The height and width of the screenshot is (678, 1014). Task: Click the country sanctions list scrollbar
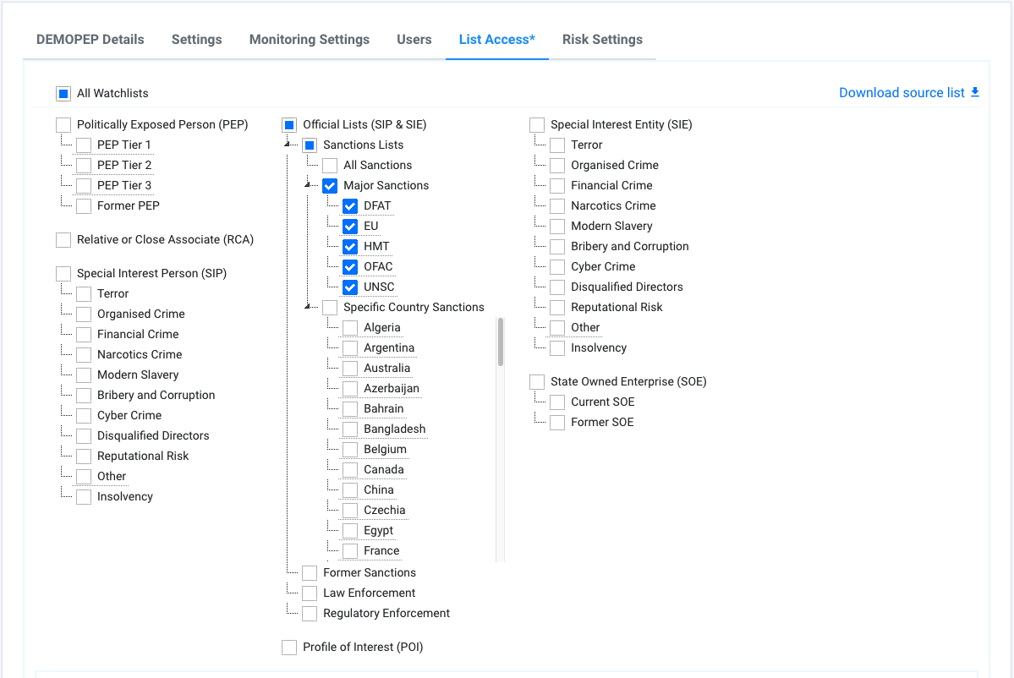tap(501, 342)
